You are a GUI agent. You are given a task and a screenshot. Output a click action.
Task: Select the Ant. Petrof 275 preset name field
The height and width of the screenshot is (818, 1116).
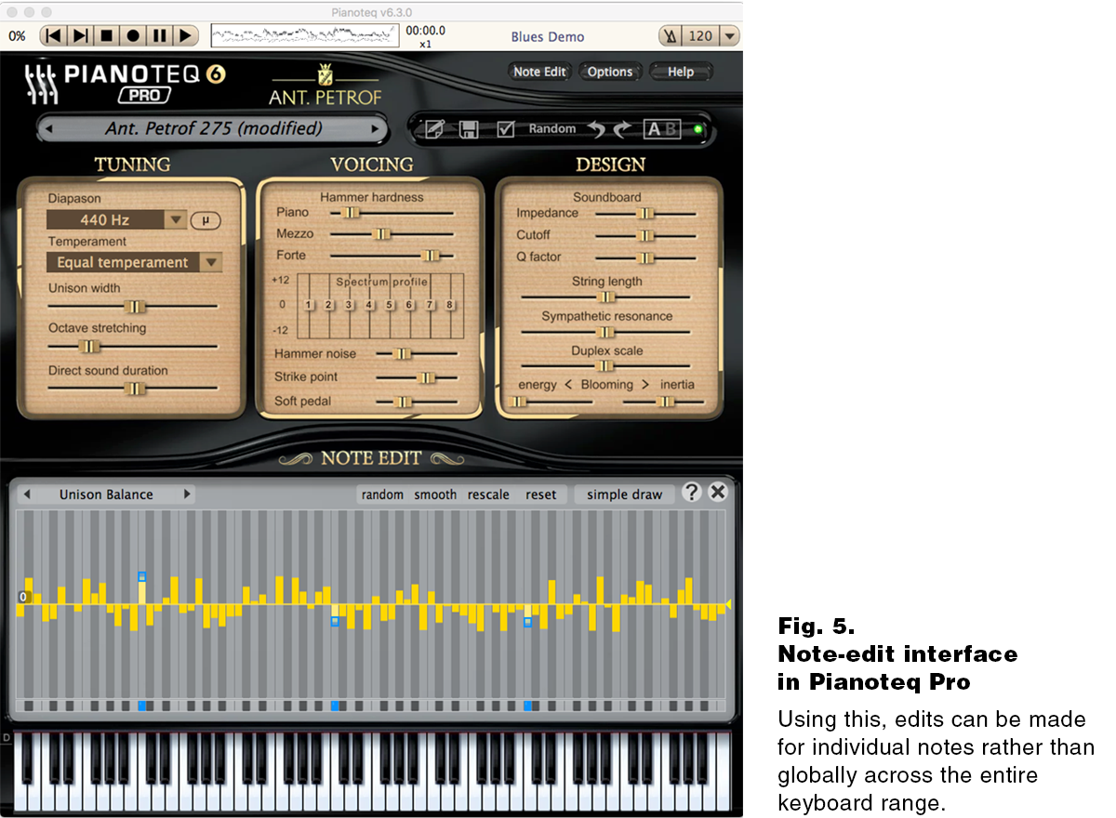pyautogui.click(x=212, y=129)
